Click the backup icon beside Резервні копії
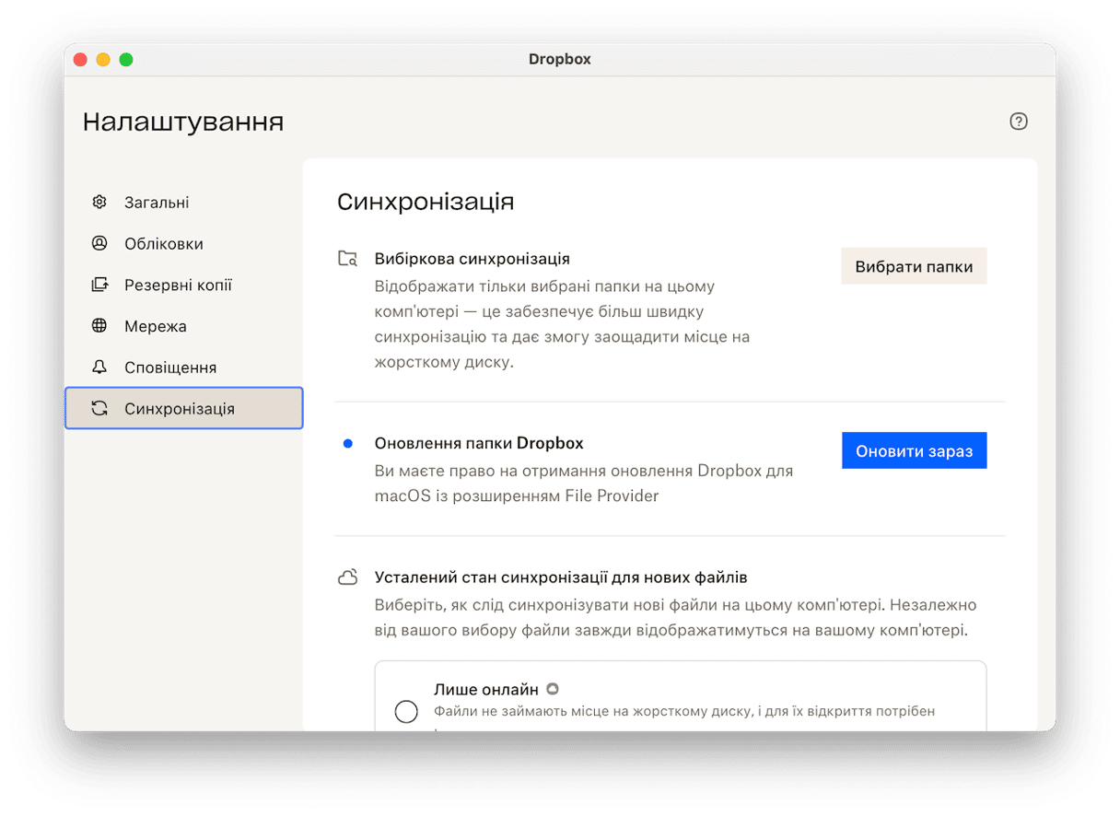The image size is (1120, 816). (x=99, y=285)
